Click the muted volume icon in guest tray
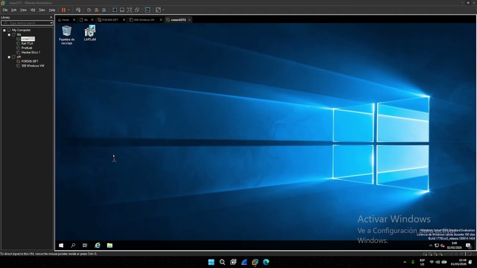Viewport: 477px width, 268px height. tap(442, 246)
